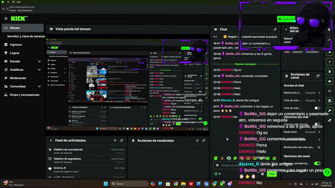Click the lightning bolt icon in right rail
This screenshot has height=188, width=335.
tap(330, 62)
